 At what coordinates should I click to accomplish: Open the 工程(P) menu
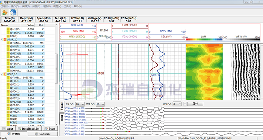5,6
